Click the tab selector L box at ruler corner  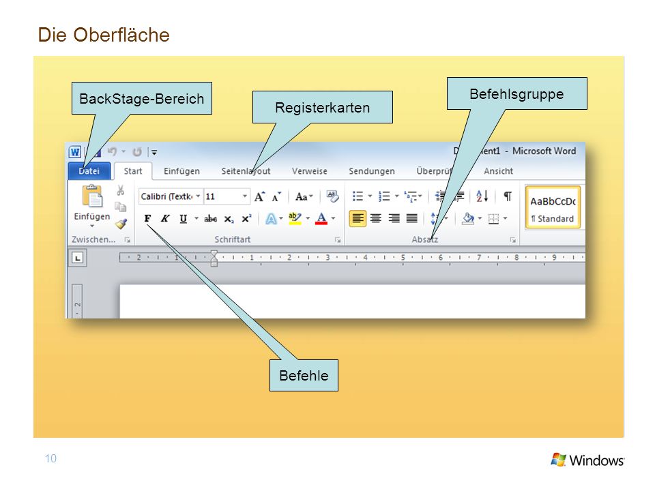[x=77, y=258]
